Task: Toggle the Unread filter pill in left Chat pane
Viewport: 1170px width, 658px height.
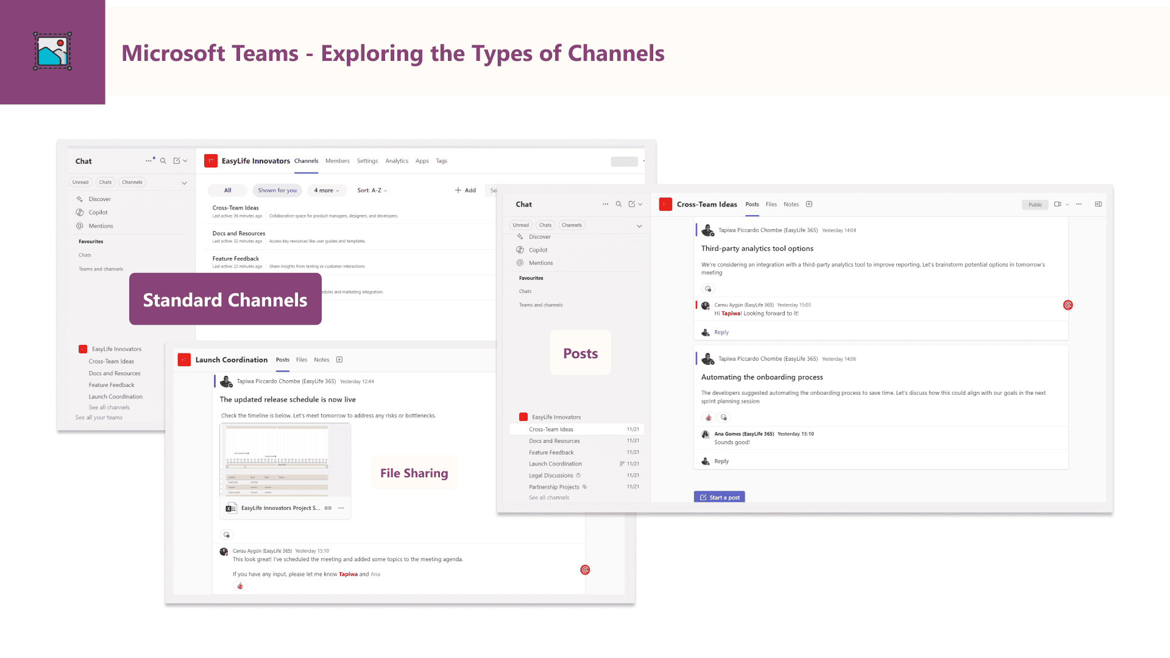Action: [x=80, y=182]
